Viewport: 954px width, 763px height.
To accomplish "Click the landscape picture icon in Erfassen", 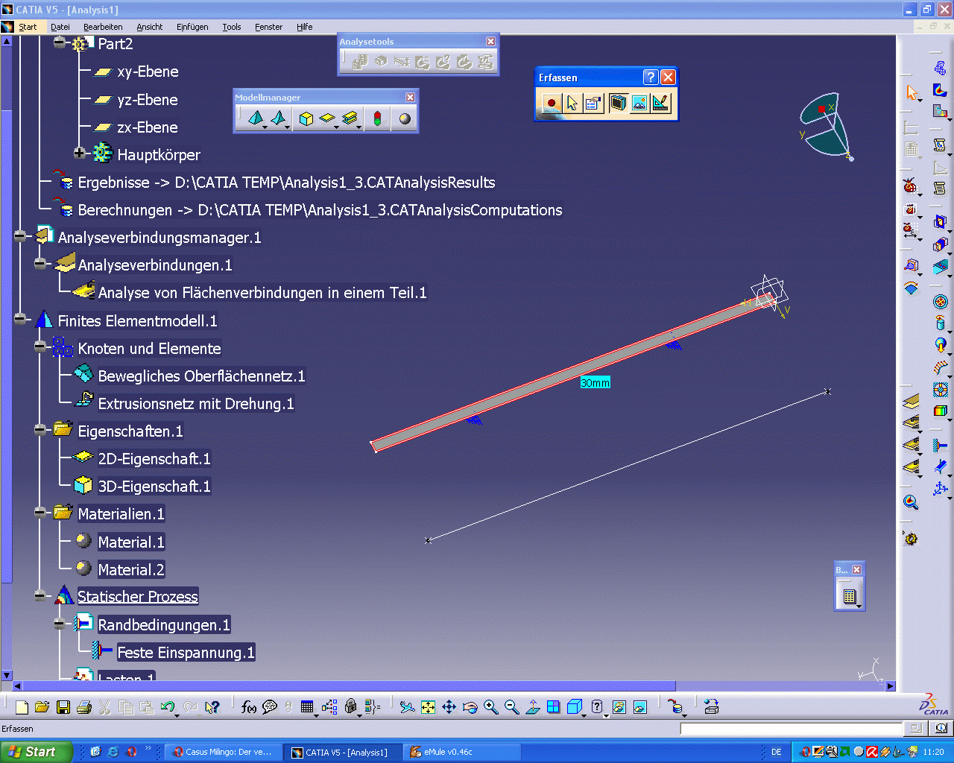I will click(639, 103).
